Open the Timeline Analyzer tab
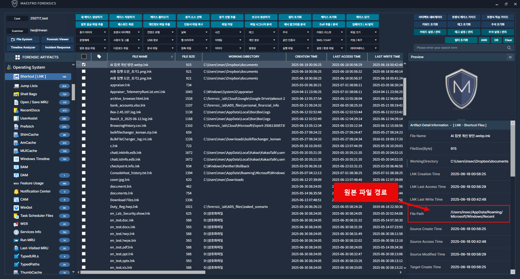Screen dimensions: 520x279 point(23,48)
